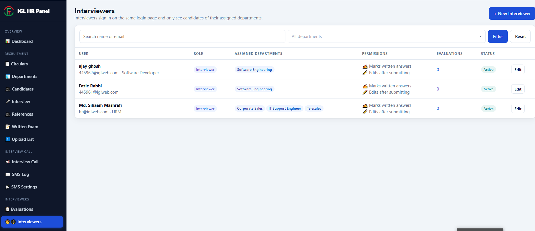Open the Candidates section label

23,89
